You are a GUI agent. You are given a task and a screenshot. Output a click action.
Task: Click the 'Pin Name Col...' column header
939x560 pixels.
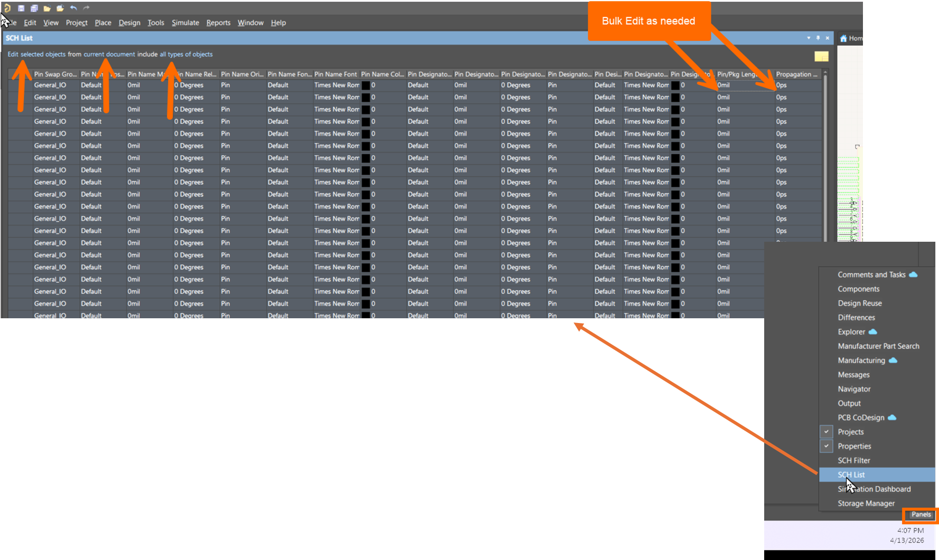pyautogui.click(x=382, y=74)
